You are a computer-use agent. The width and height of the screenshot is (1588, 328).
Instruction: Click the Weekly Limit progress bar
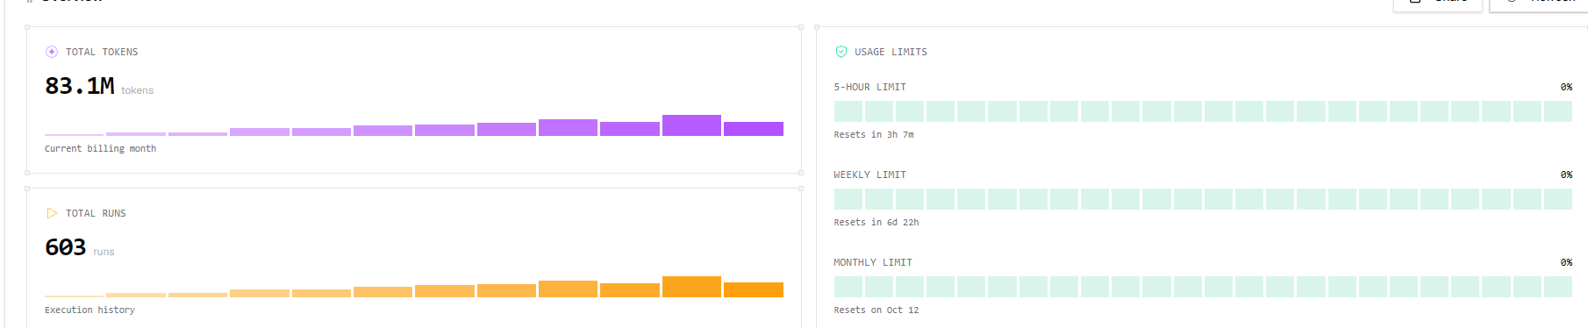[x=1203, y=199]
